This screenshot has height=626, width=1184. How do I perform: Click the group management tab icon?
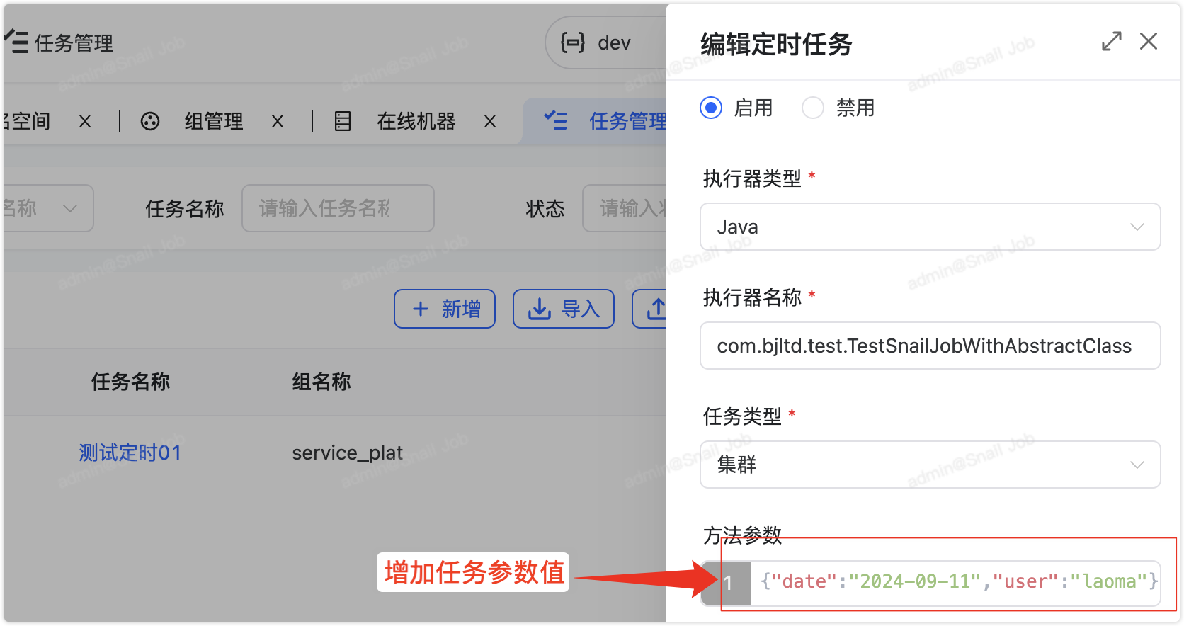click(x=150, y=122)
